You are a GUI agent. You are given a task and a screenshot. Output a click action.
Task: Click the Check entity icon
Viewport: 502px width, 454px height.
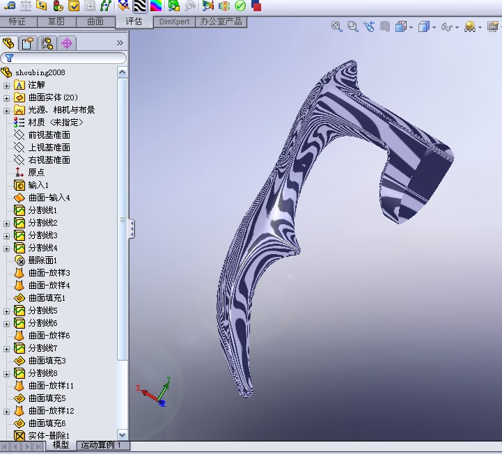pos(74,6)
